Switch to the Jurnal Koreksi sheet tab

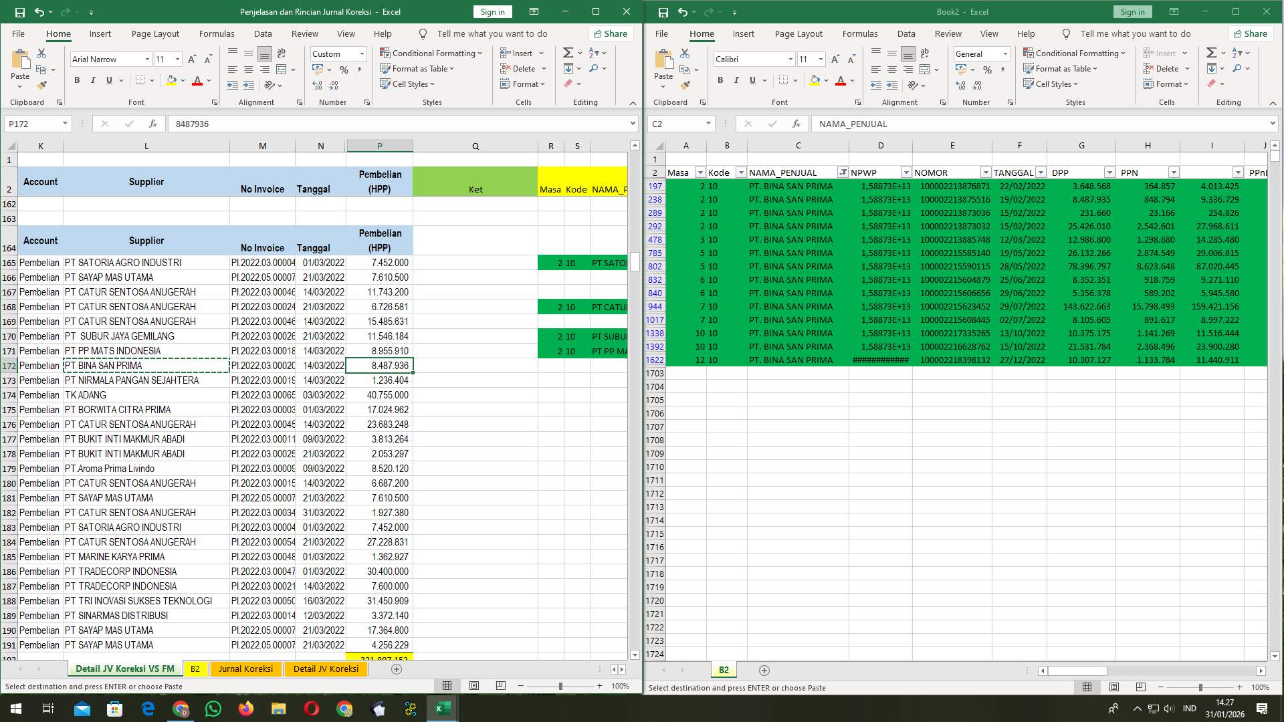(245, 669)
